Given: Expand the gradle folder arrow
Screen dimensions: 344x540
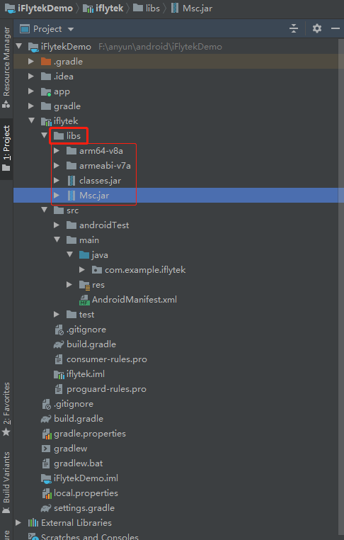Looking at the screenshot, I should [31, 106].
